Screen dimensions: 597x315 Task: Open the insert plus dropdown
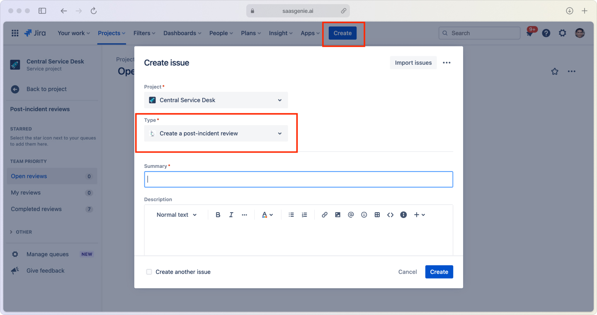point(420,215)
